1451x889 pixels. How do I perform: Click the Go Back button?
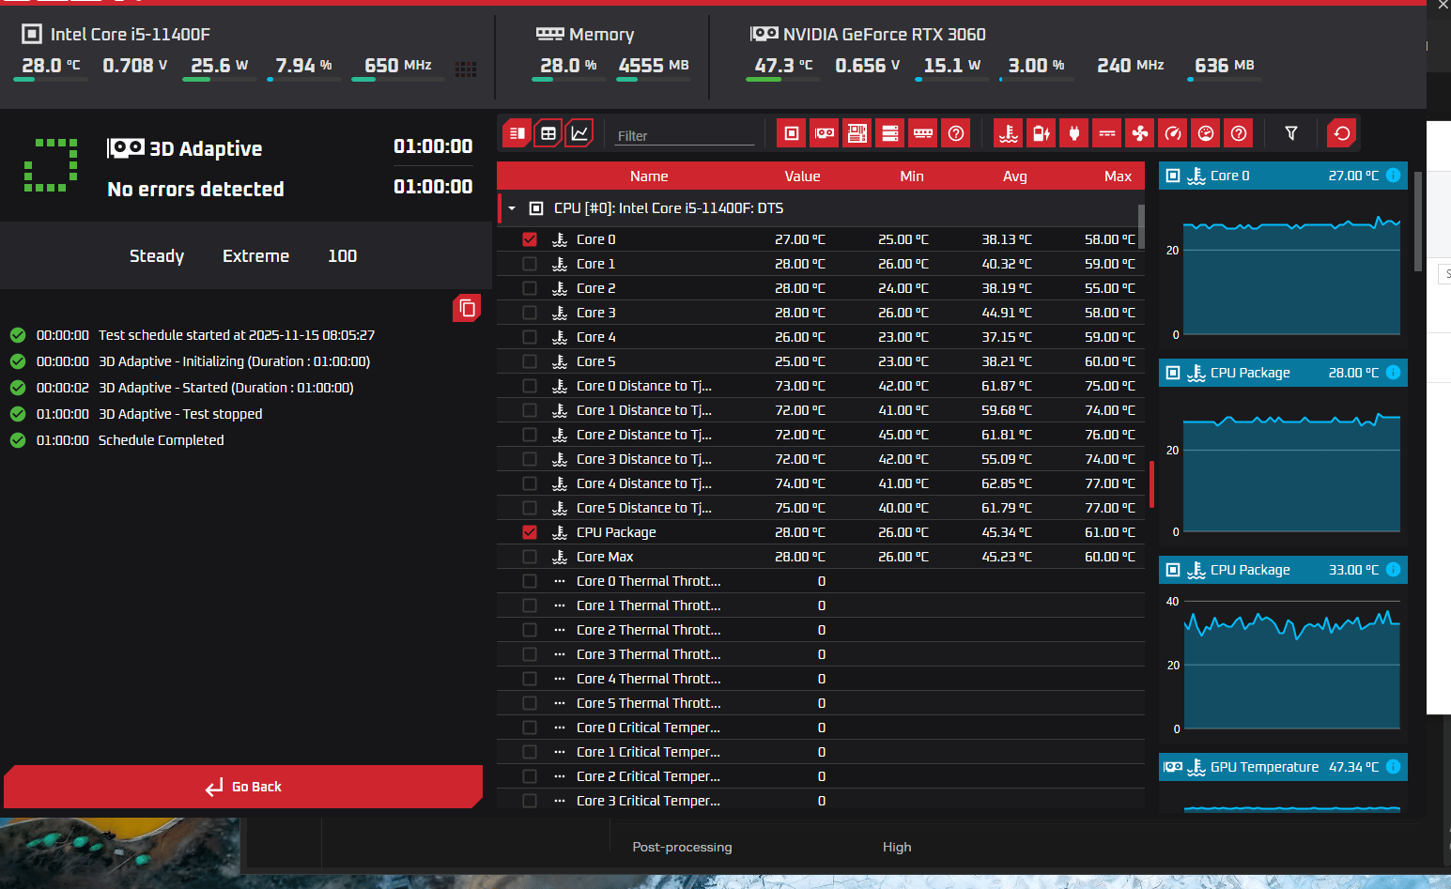243,787
